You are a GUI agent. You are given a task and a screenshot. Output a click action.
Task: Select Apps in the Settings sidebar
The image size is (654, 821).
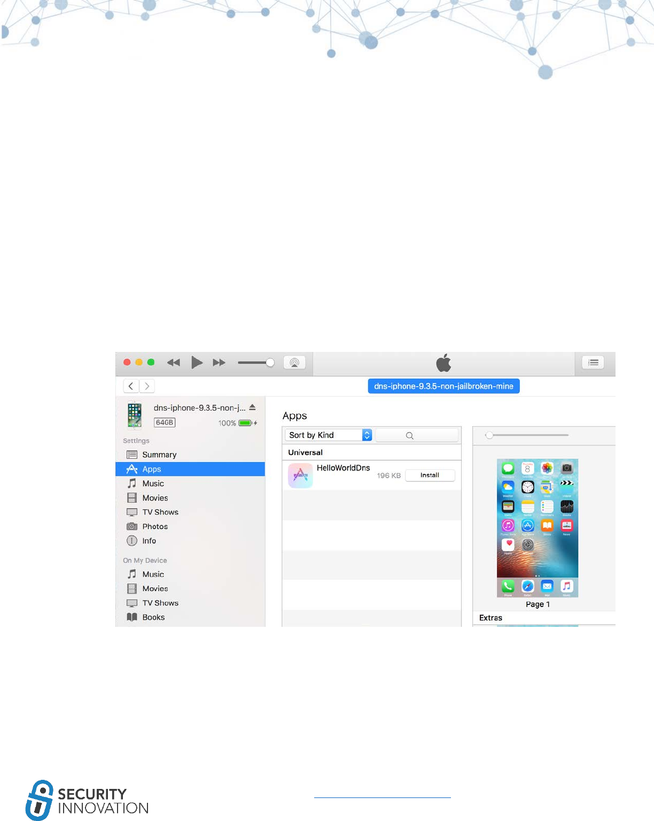pyautogui.click(x=190, y=469)
